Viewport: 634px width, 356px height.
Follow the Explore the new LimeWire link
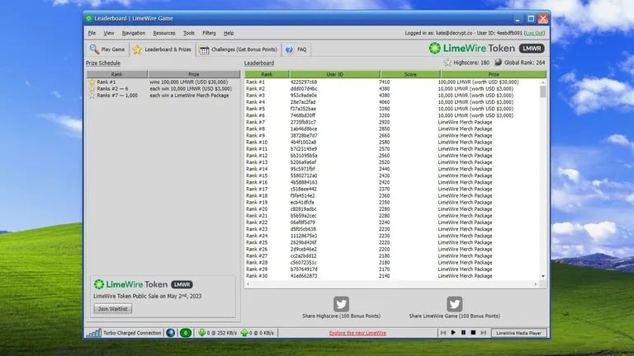point(357,333)
